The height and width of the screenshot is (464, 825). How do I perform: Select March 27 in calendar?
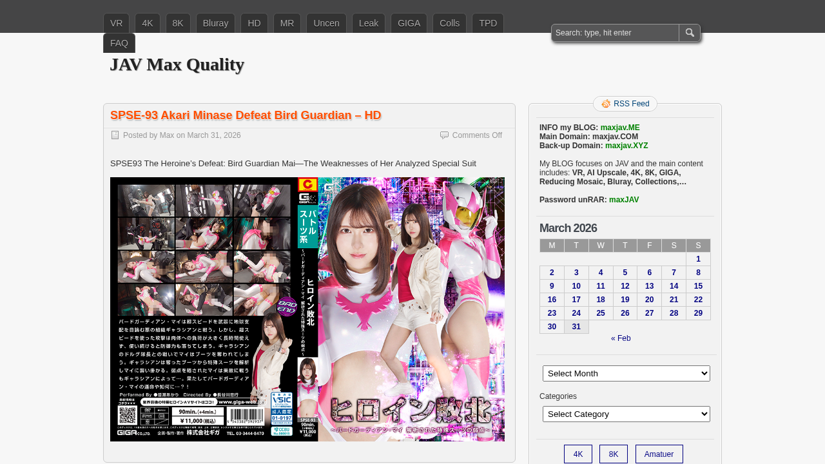coord(649,313)
